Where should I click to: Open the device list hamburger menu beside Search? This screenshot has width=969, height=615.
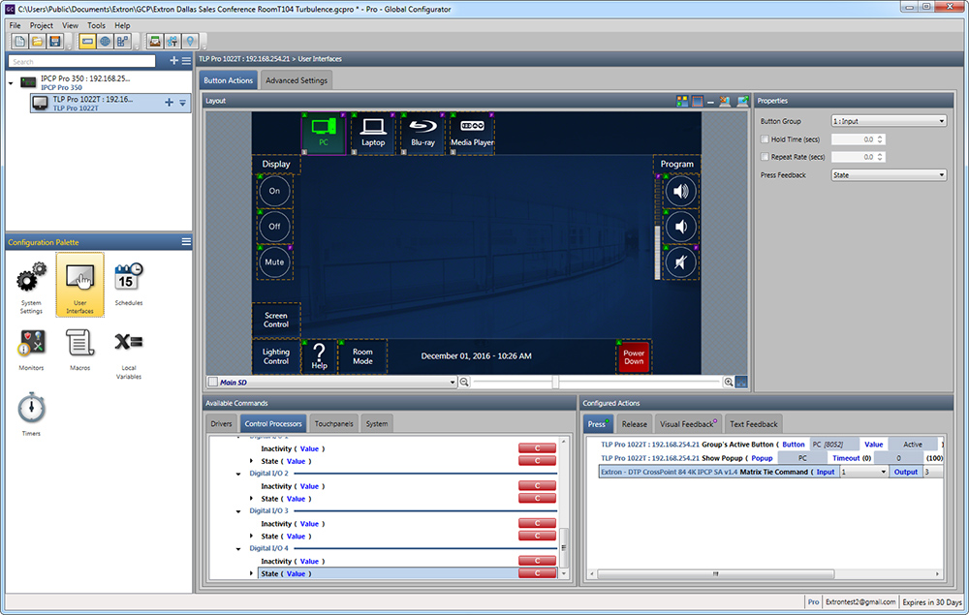click(186, 60)
